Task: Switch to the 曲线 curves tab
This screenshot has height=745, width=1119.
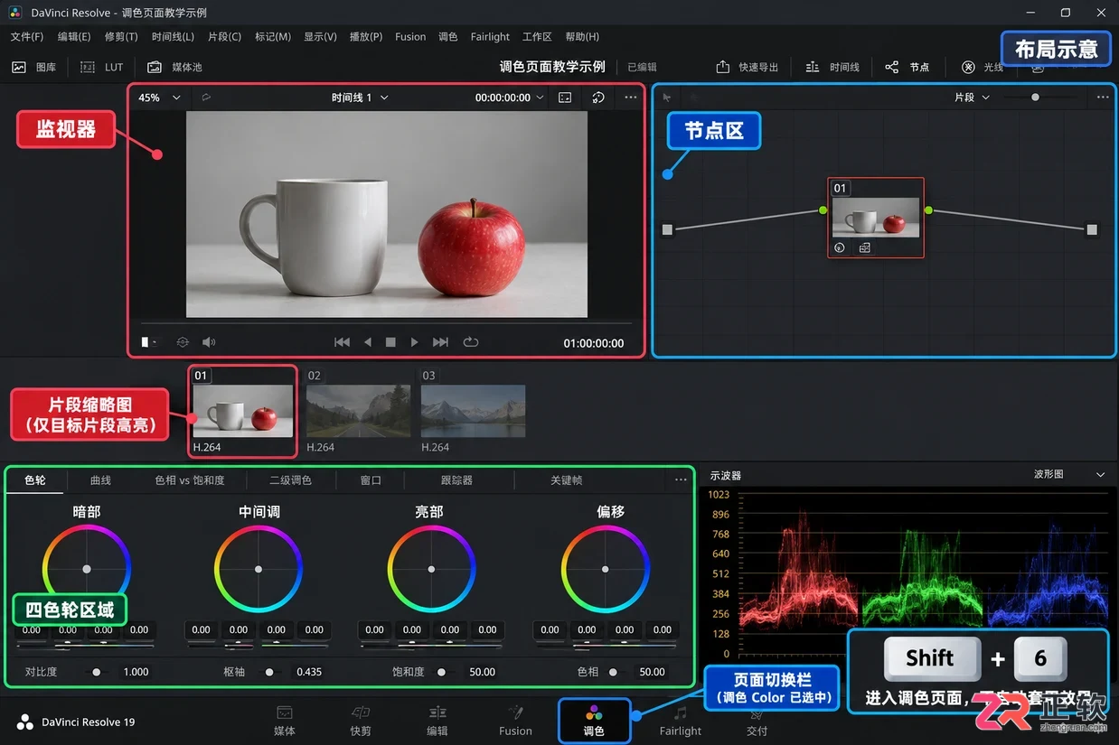Action: pyautogui.click(x=100, y=480)
